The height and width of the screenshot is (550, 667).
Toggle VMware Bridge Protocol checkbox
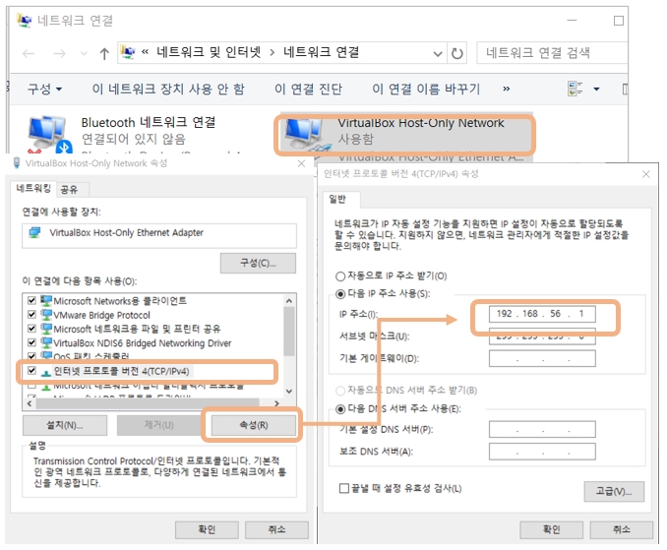click(31, 314)
